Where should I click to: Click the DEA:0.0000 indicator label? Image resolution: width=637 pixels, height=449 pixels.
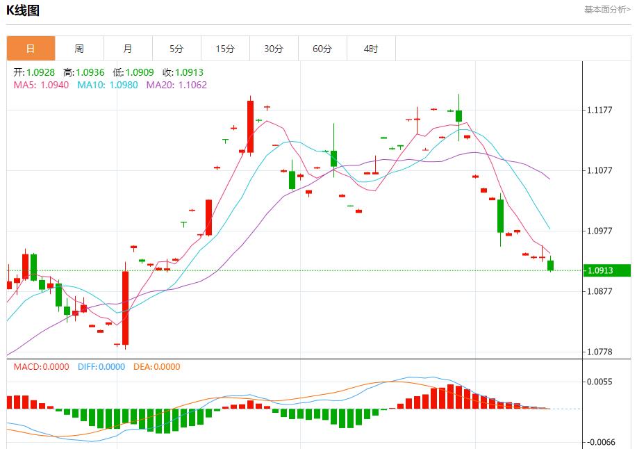tap(156, 367)
